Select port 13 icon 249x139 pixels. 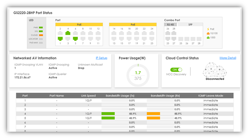(114, 39)
